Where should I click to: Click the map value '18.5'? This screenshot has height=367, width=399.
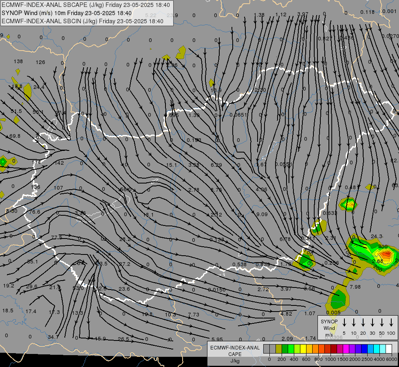coord(8,311)
